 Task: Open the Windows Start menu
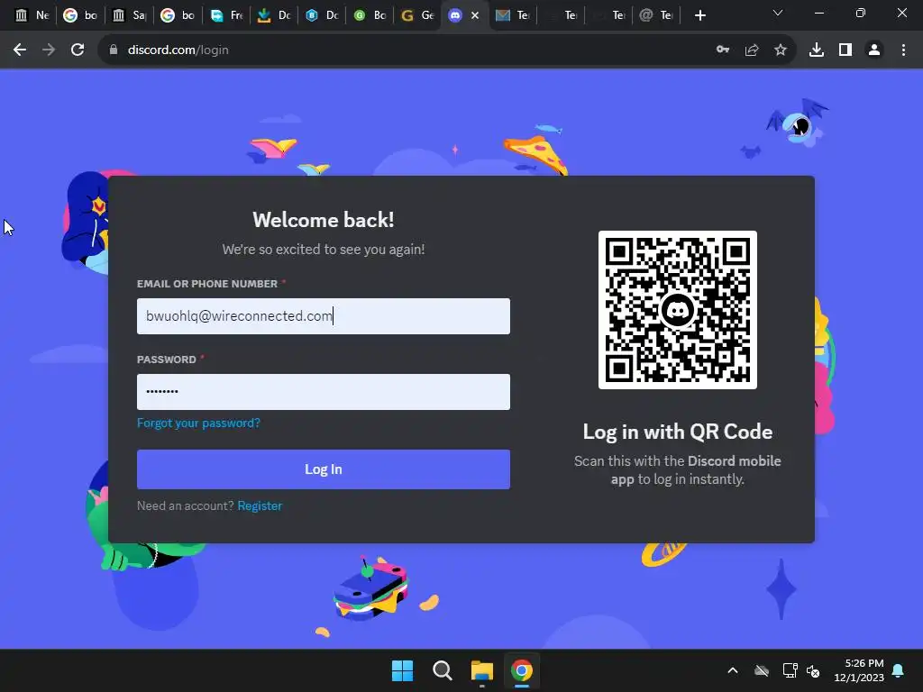tap(403, 670)
